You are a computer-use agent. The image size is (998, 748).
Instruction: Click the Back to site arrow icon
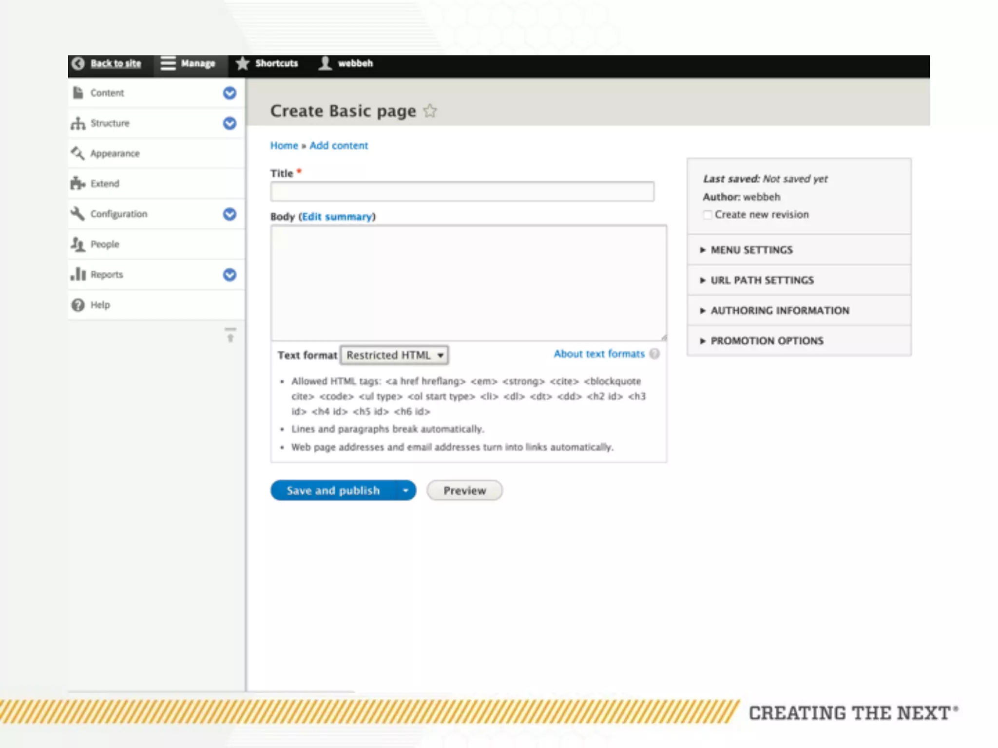(78, 63)
